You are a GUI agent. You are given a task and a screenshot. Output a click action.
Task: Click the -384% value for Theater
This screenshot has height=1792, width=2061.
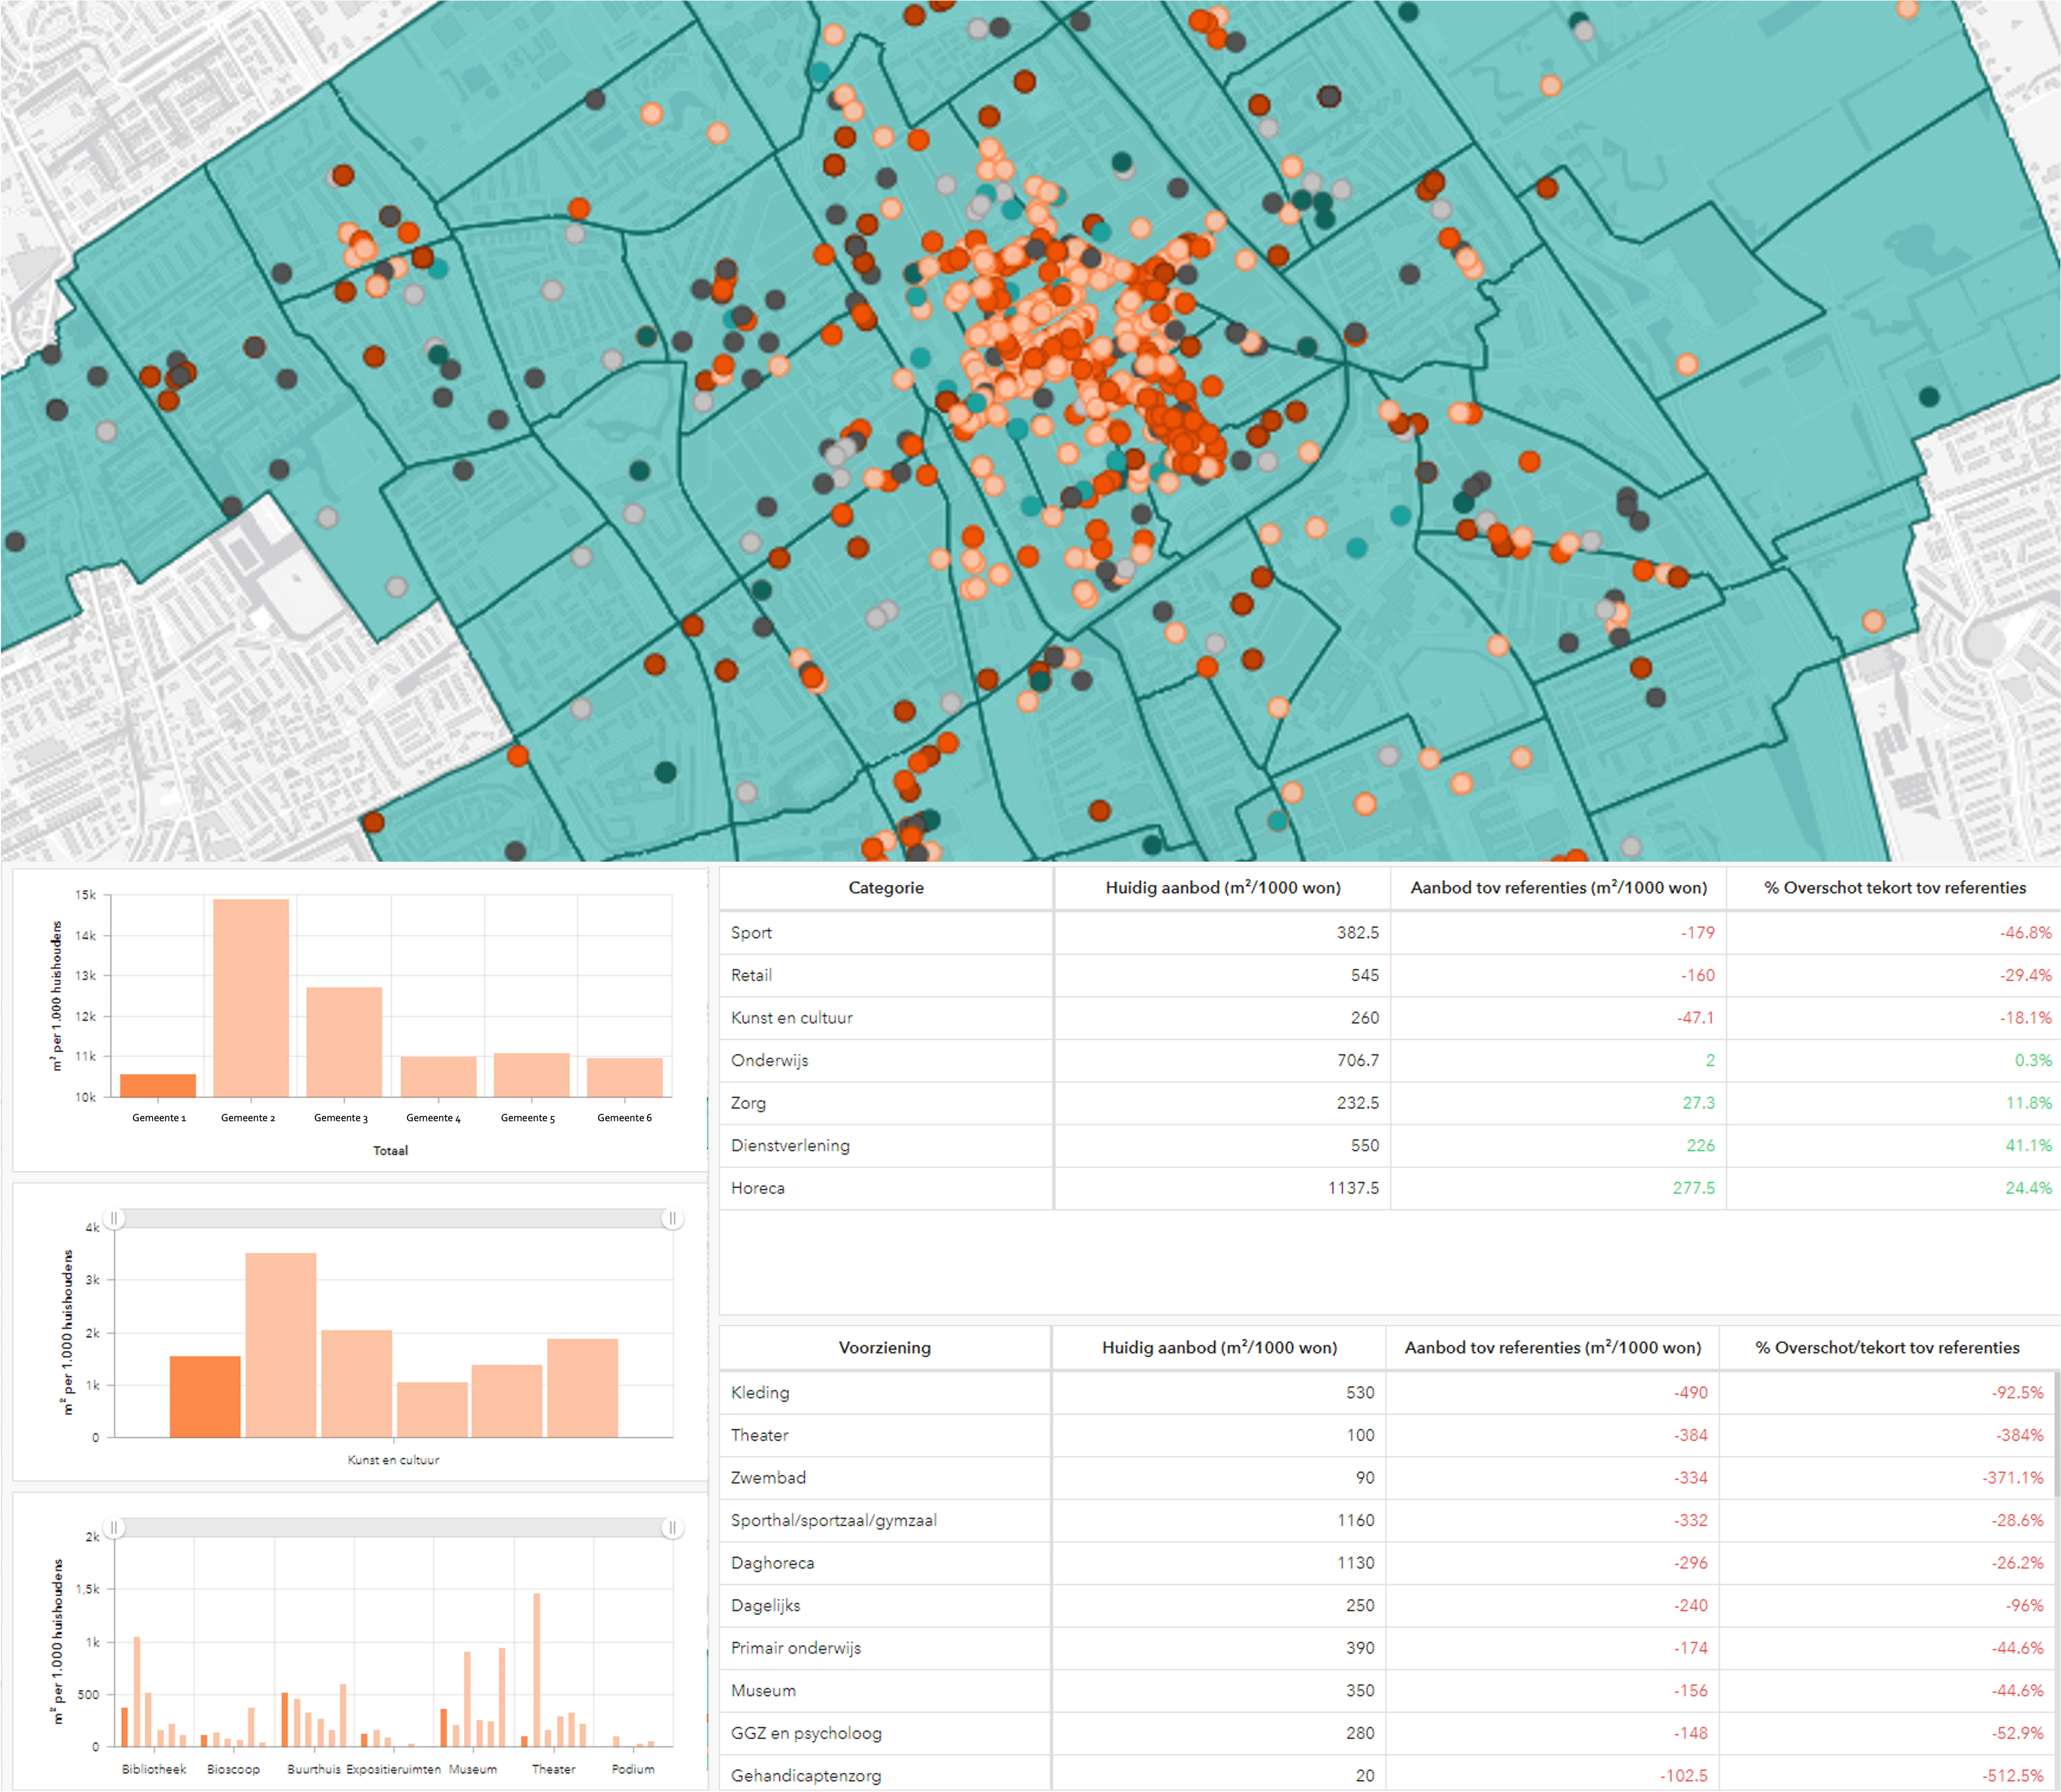(2020, 1435)
